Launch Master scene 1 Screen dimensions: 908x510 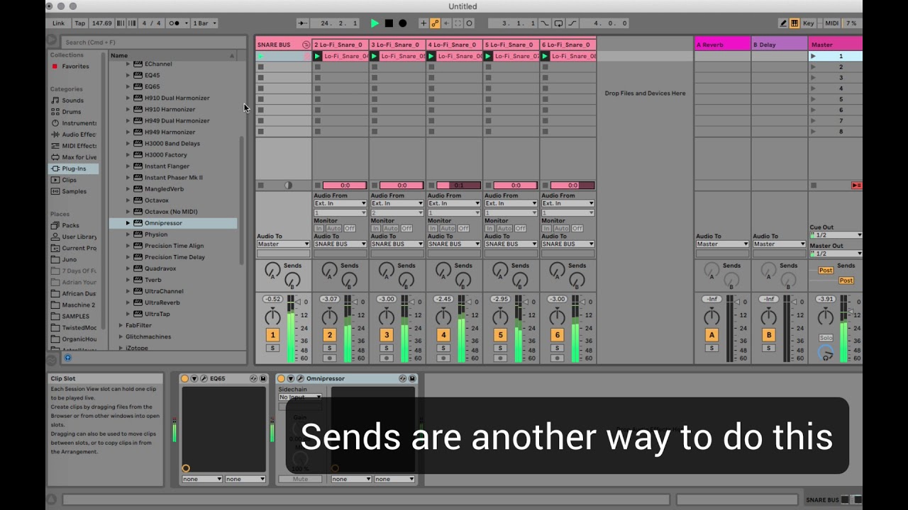(x=814, y=56)
